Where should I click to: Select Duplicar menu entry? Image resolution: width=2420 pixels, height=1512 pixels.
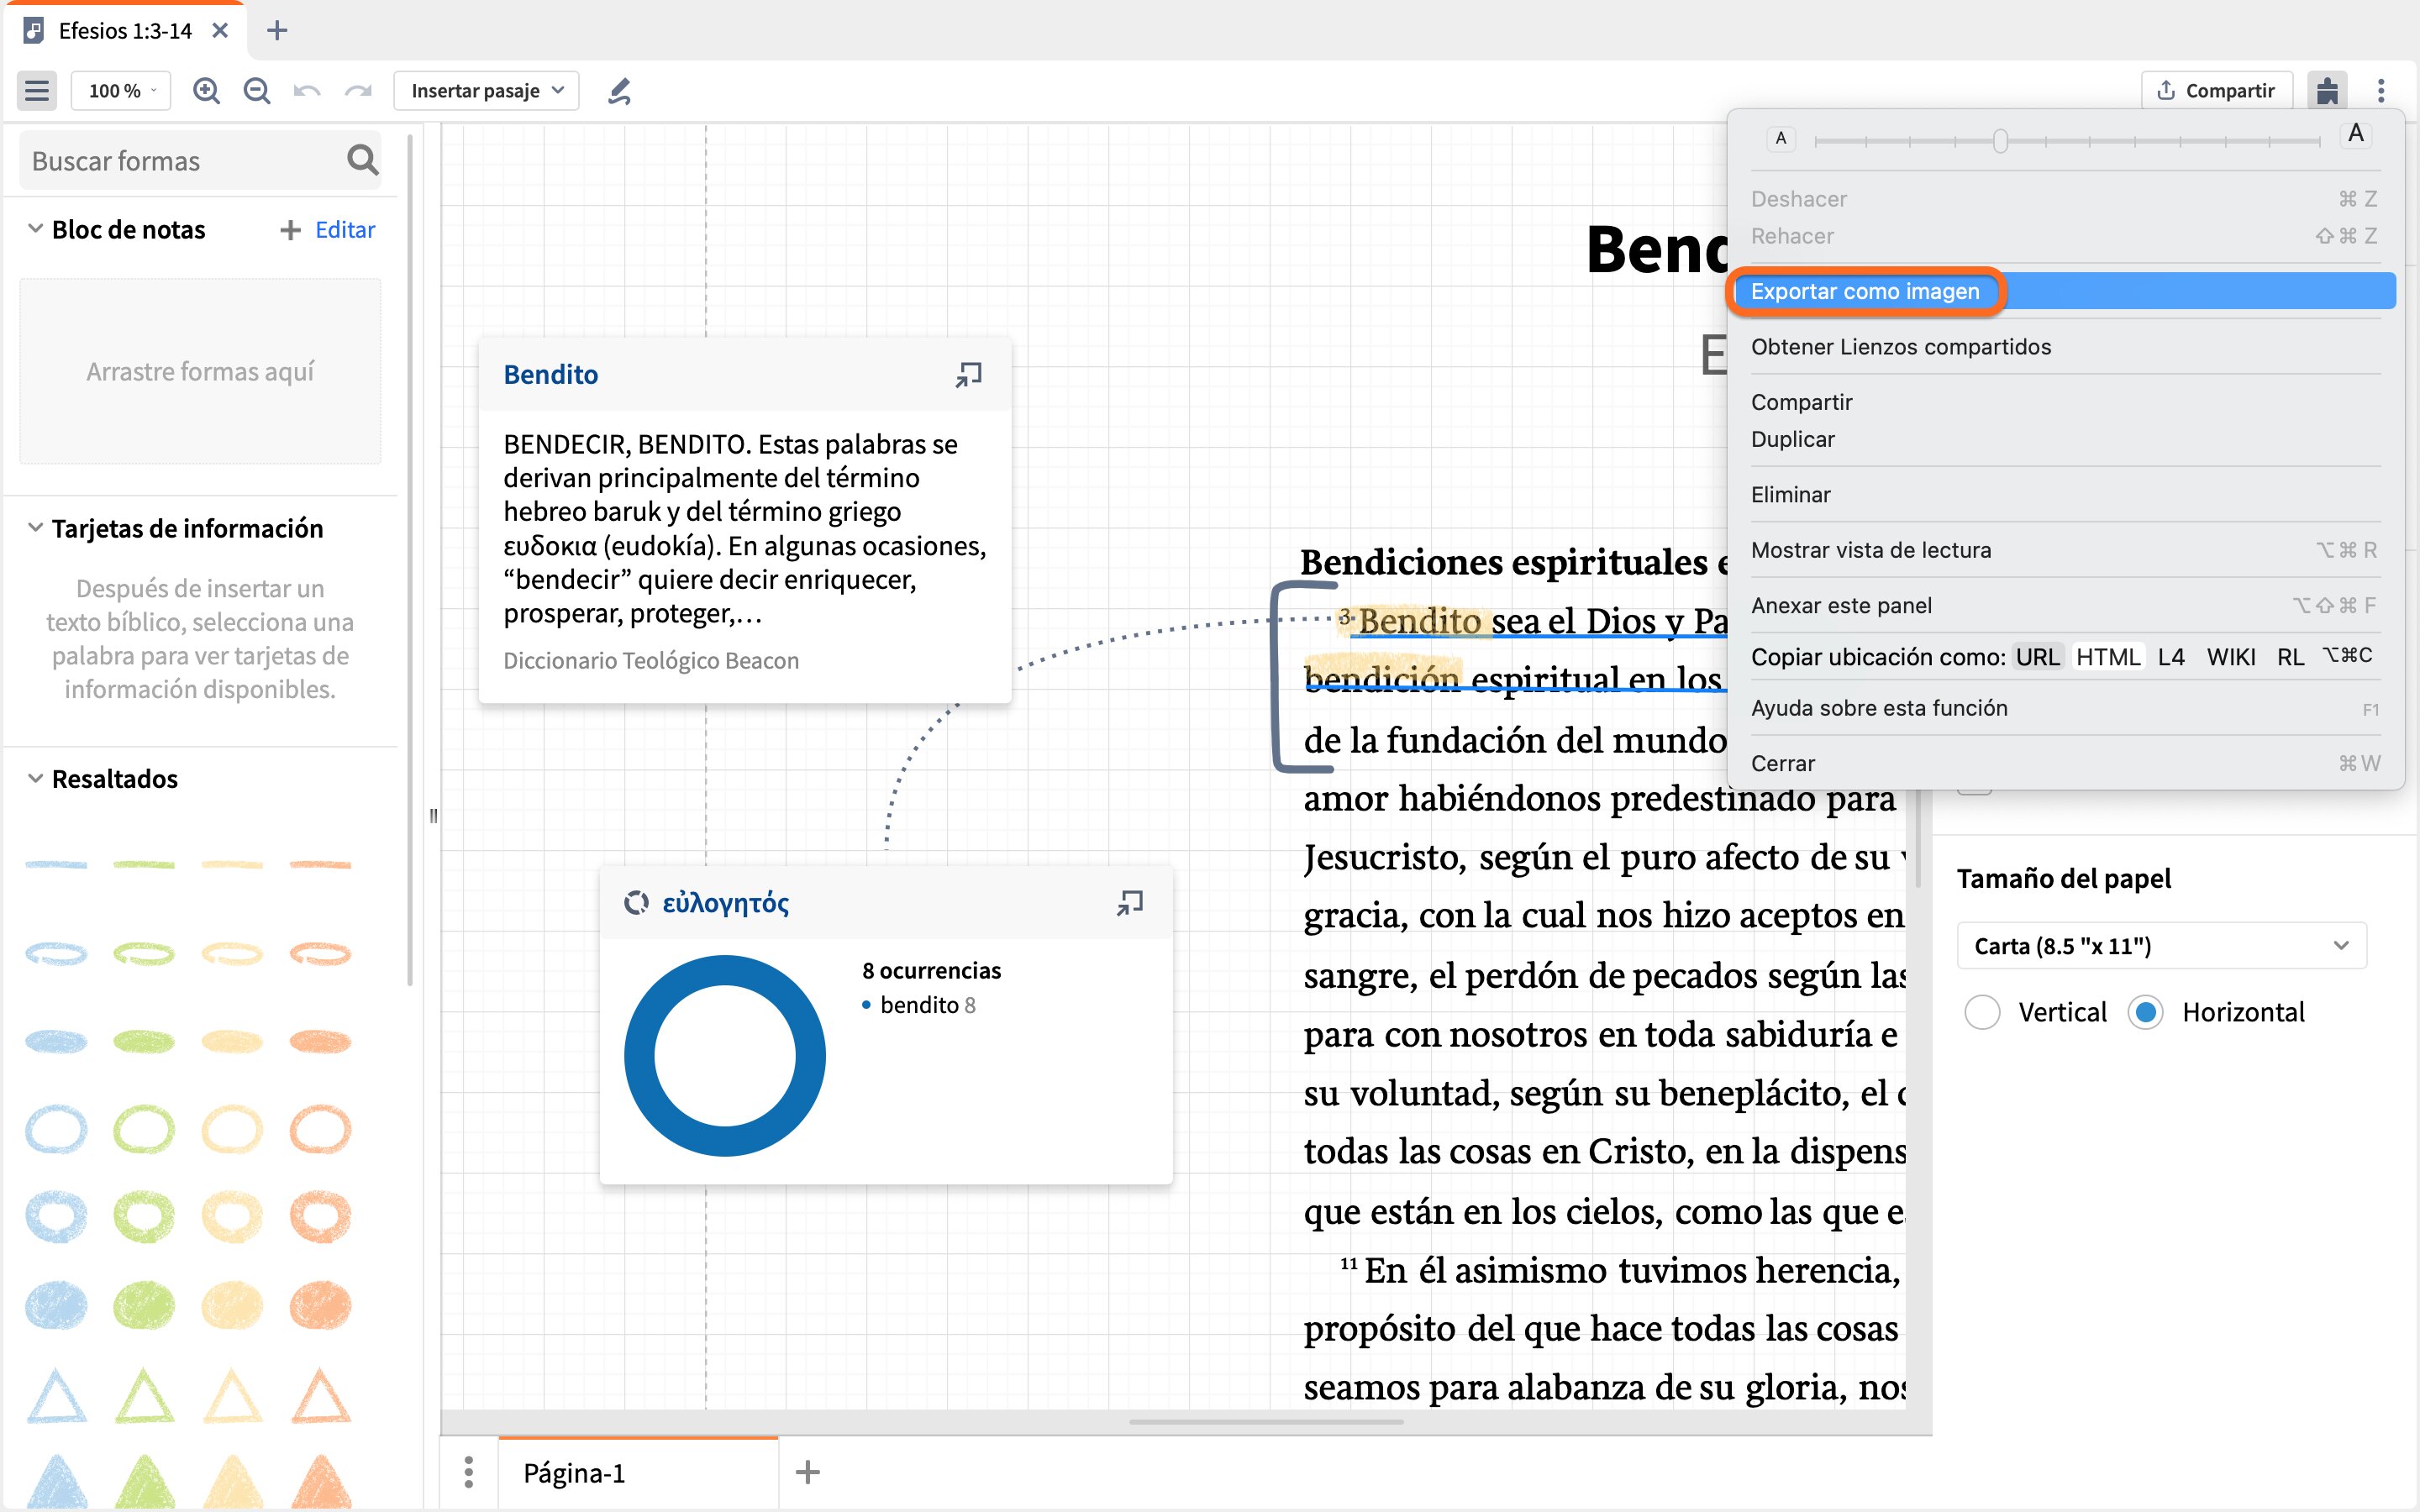(x=2065, y=439)
